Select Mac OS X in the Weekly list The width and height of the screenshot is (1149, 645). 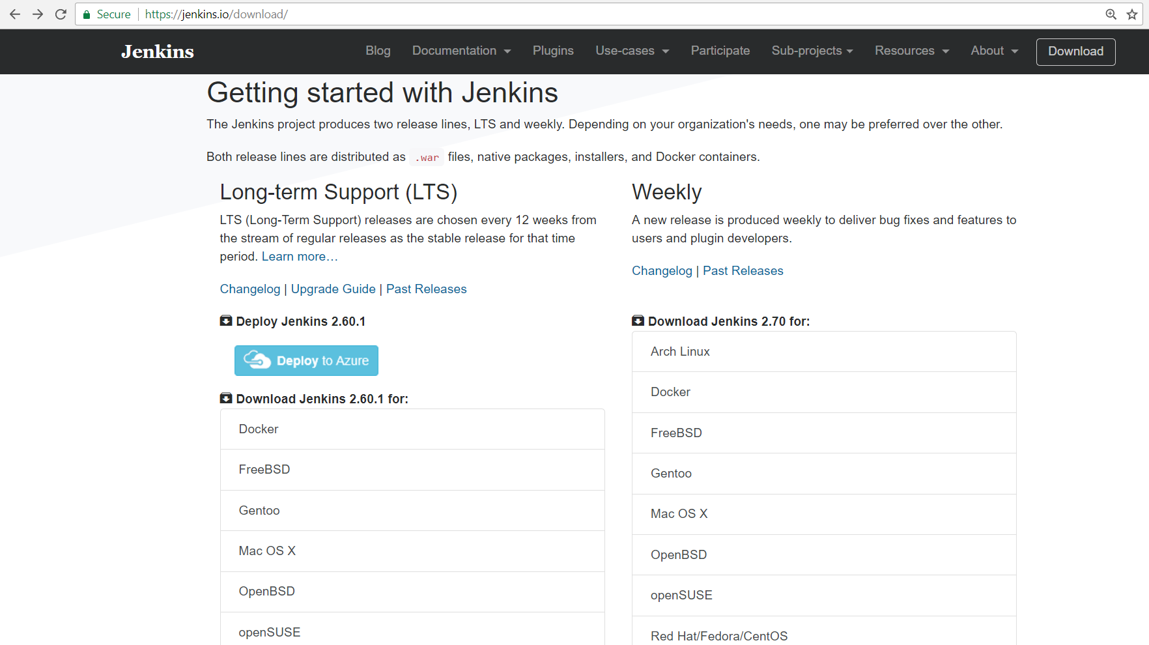824,514
